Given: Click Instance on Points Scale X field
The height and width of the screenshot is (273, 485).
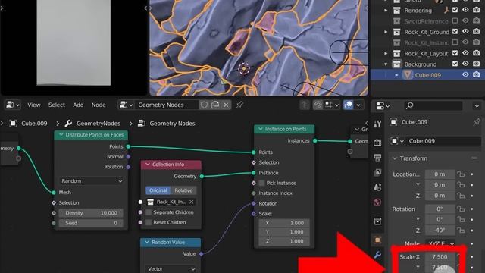Looking at the screenshot, I should tap(284, 223).
